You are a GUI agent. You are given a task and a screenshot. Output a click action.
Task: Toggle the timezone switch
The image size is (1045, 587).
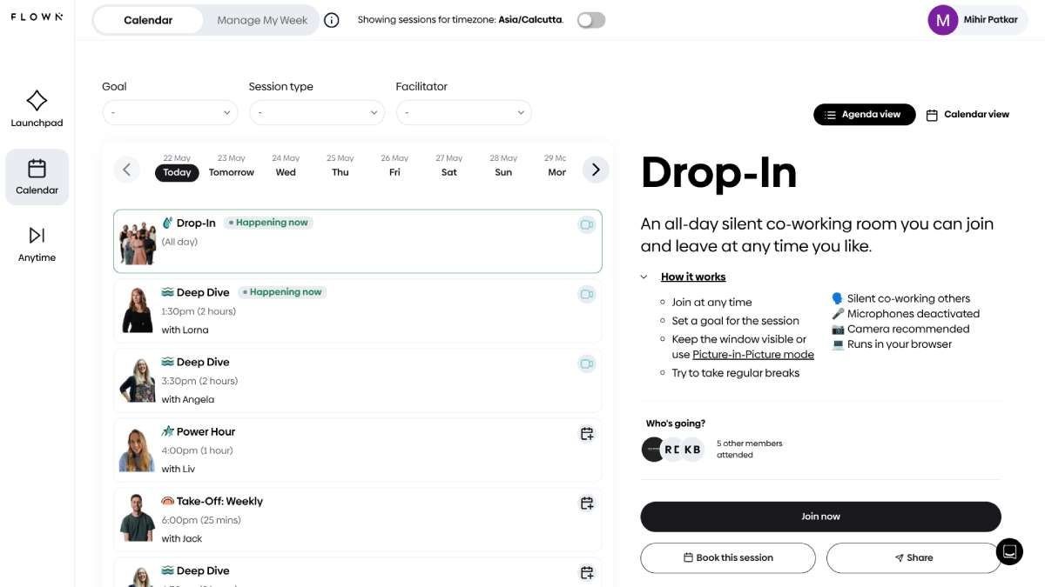click(591, 20)
